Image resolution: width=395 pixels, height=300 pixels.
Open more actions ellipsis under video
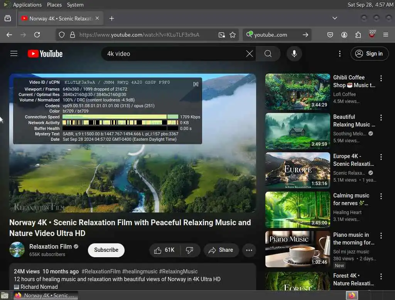[x=249, y=250]
